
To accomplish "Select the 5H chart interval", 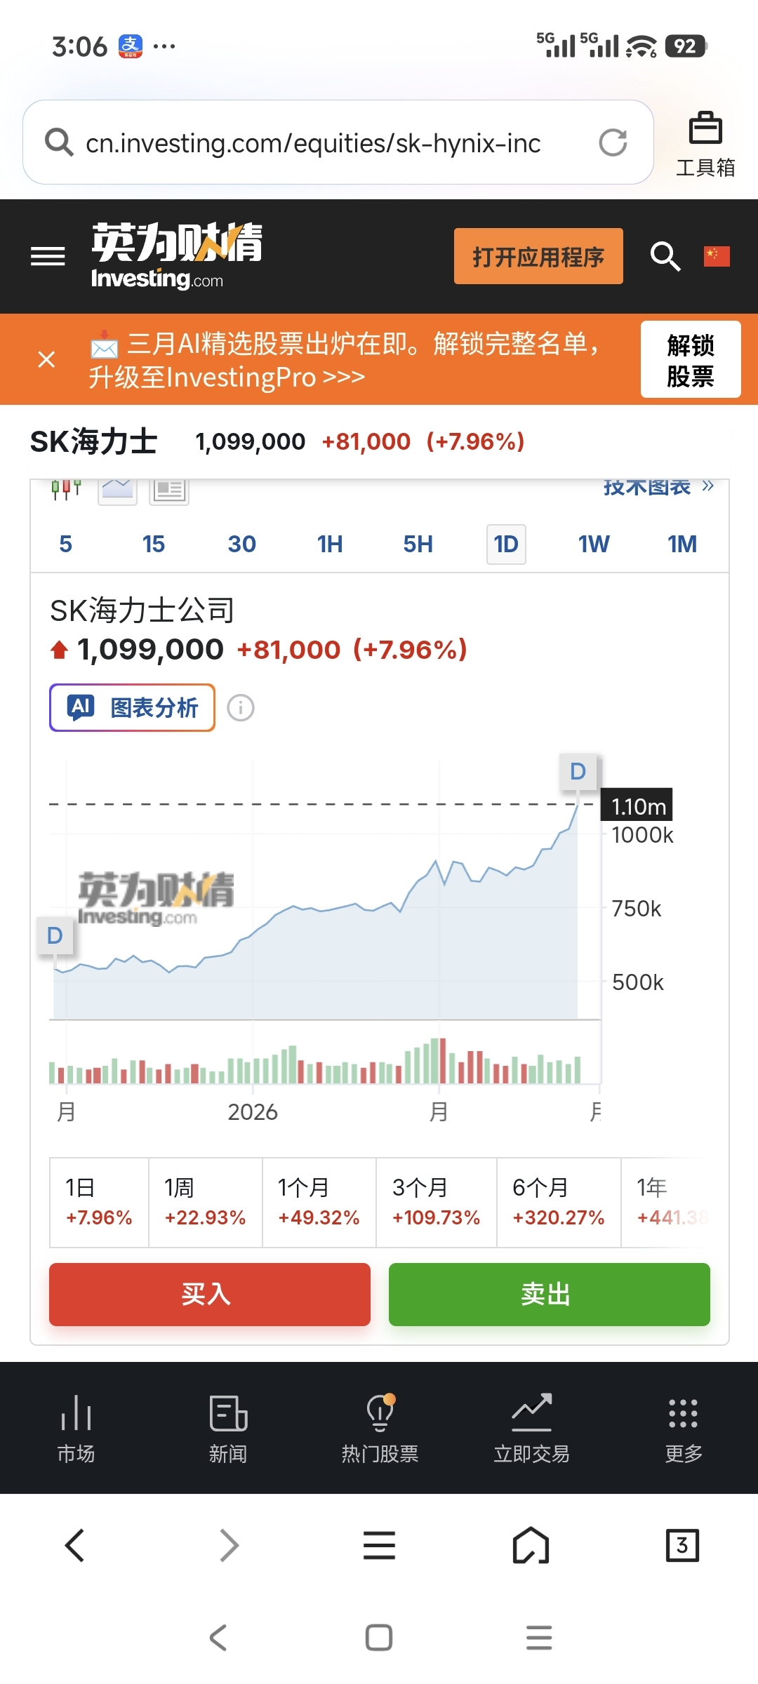I will (x=418, y=544).
